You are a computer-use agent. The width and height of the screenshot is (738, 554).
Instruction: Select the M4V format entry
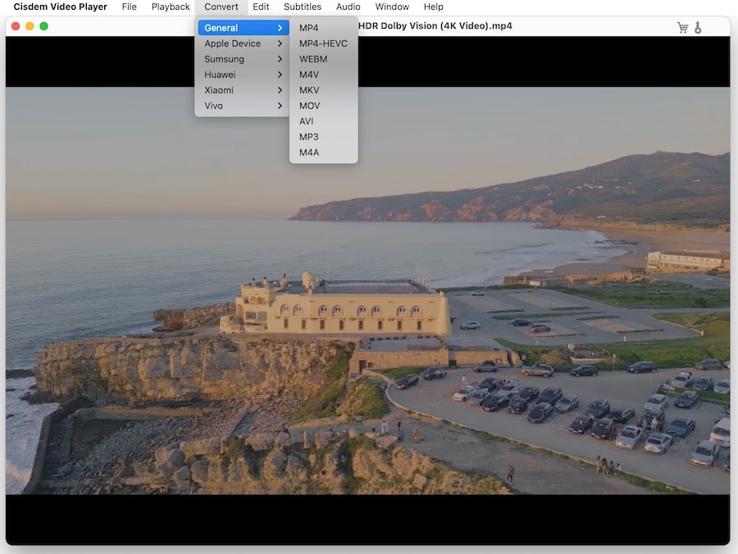click(307, 74)
